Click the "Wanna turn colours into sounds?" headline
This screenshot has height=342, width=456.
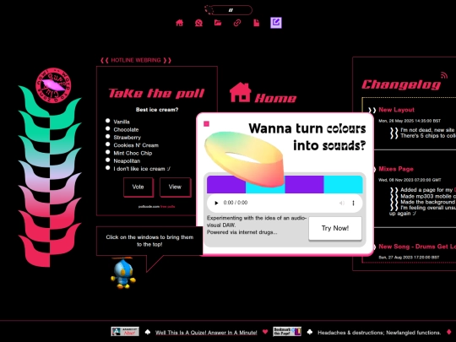click(x=307, y=137)
